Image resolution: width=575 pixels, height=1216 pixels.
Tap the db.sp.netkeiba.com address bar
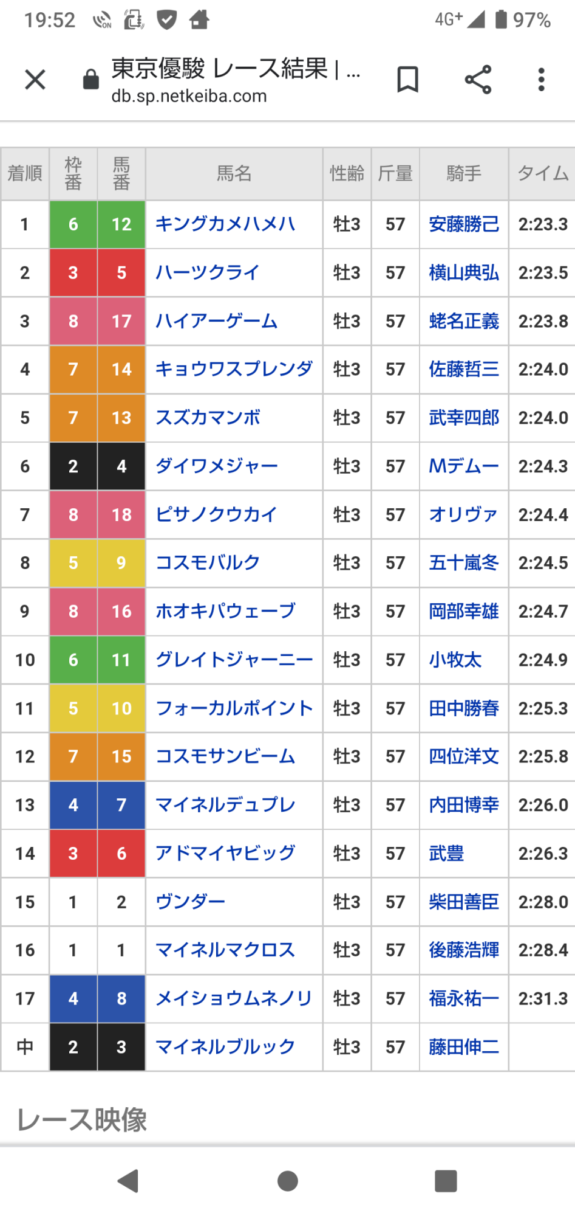pos(236,80)
